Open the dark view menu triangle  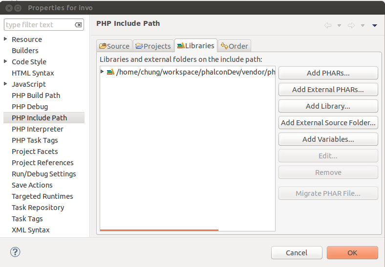point(374,25)
